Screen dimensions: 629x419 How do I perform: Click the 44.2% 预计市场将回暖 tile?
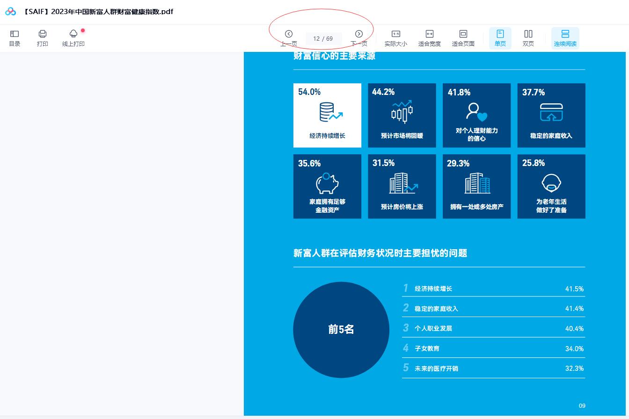pos(402,116)
